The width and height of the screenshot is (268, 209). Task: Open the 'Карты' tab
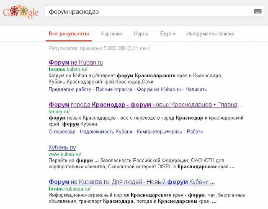click(x=141, y=34)
